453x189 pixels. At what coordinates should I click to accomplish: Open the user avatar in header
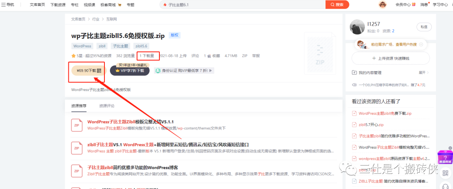click(x=383, y=5)
